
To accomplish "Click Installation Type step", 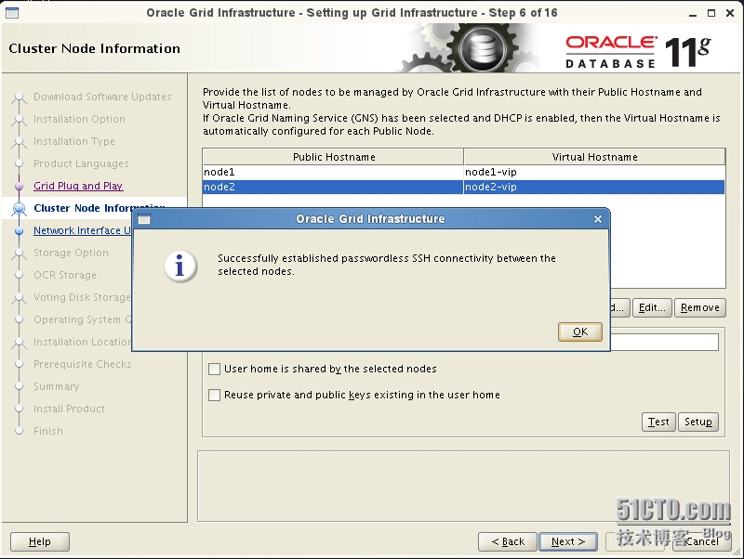I will pyautogui.click(x=74, y=141).
